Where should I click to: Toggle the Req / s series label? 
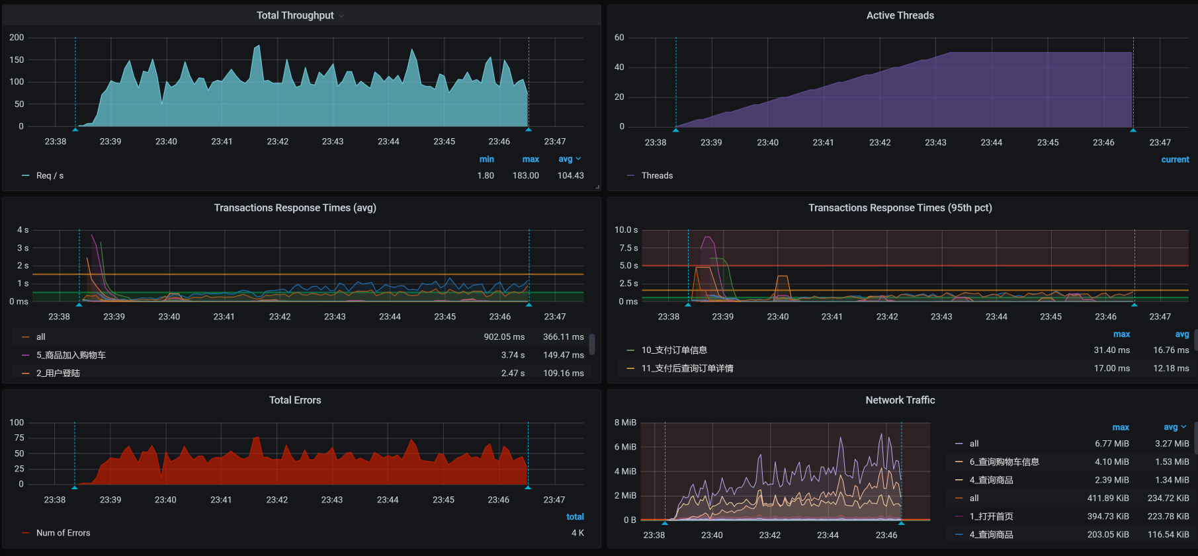50,176
